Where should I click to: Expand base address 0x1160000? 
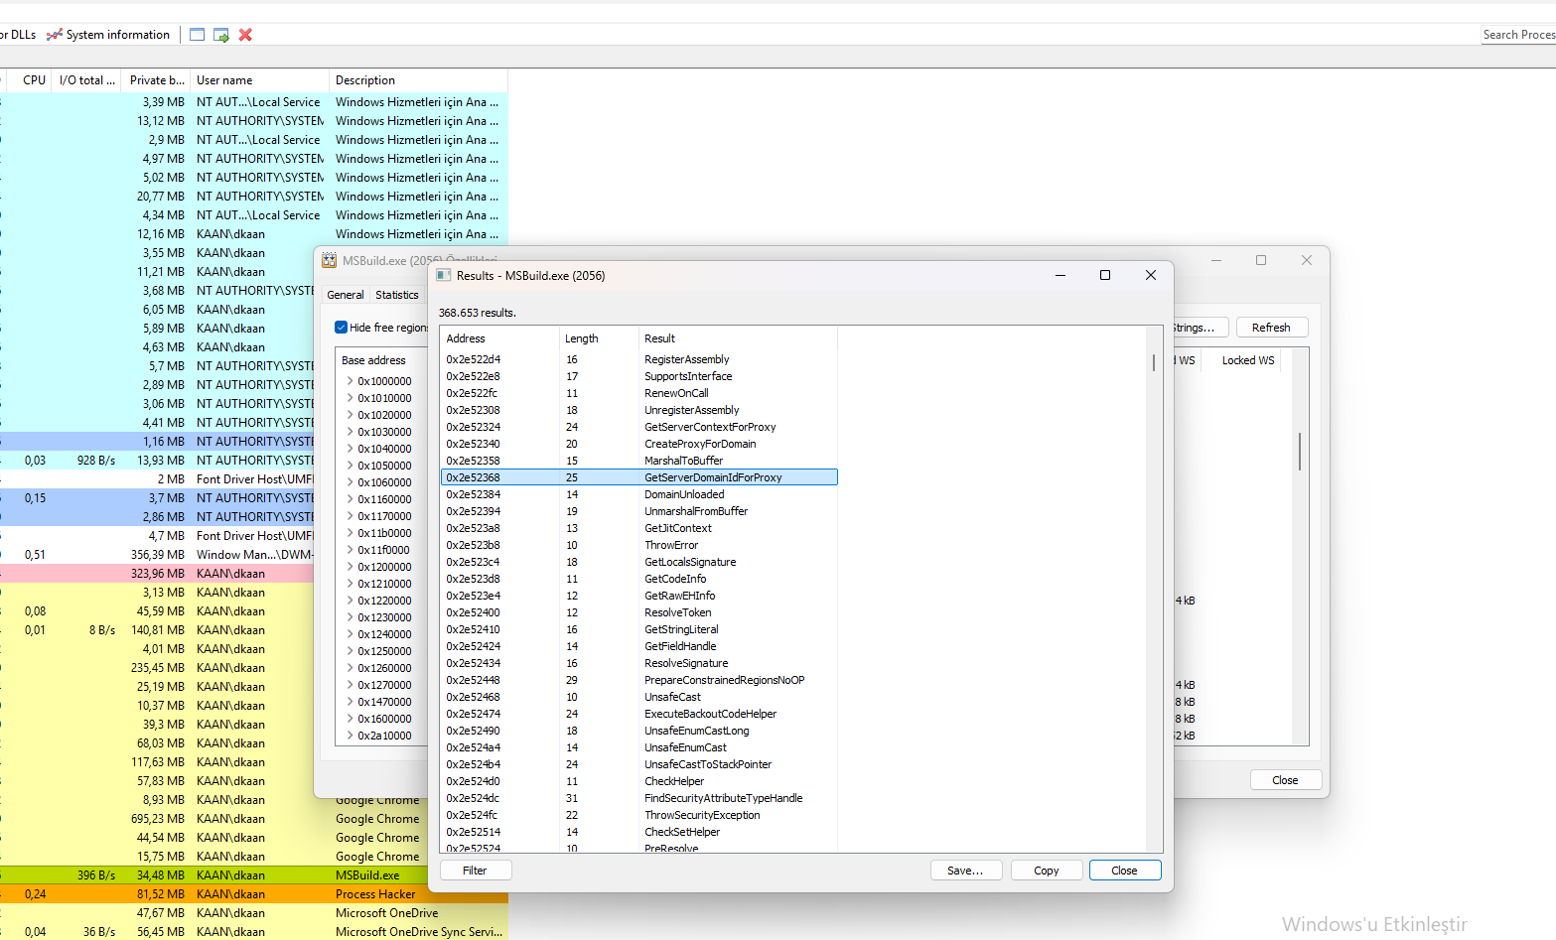tap(350, 499)
